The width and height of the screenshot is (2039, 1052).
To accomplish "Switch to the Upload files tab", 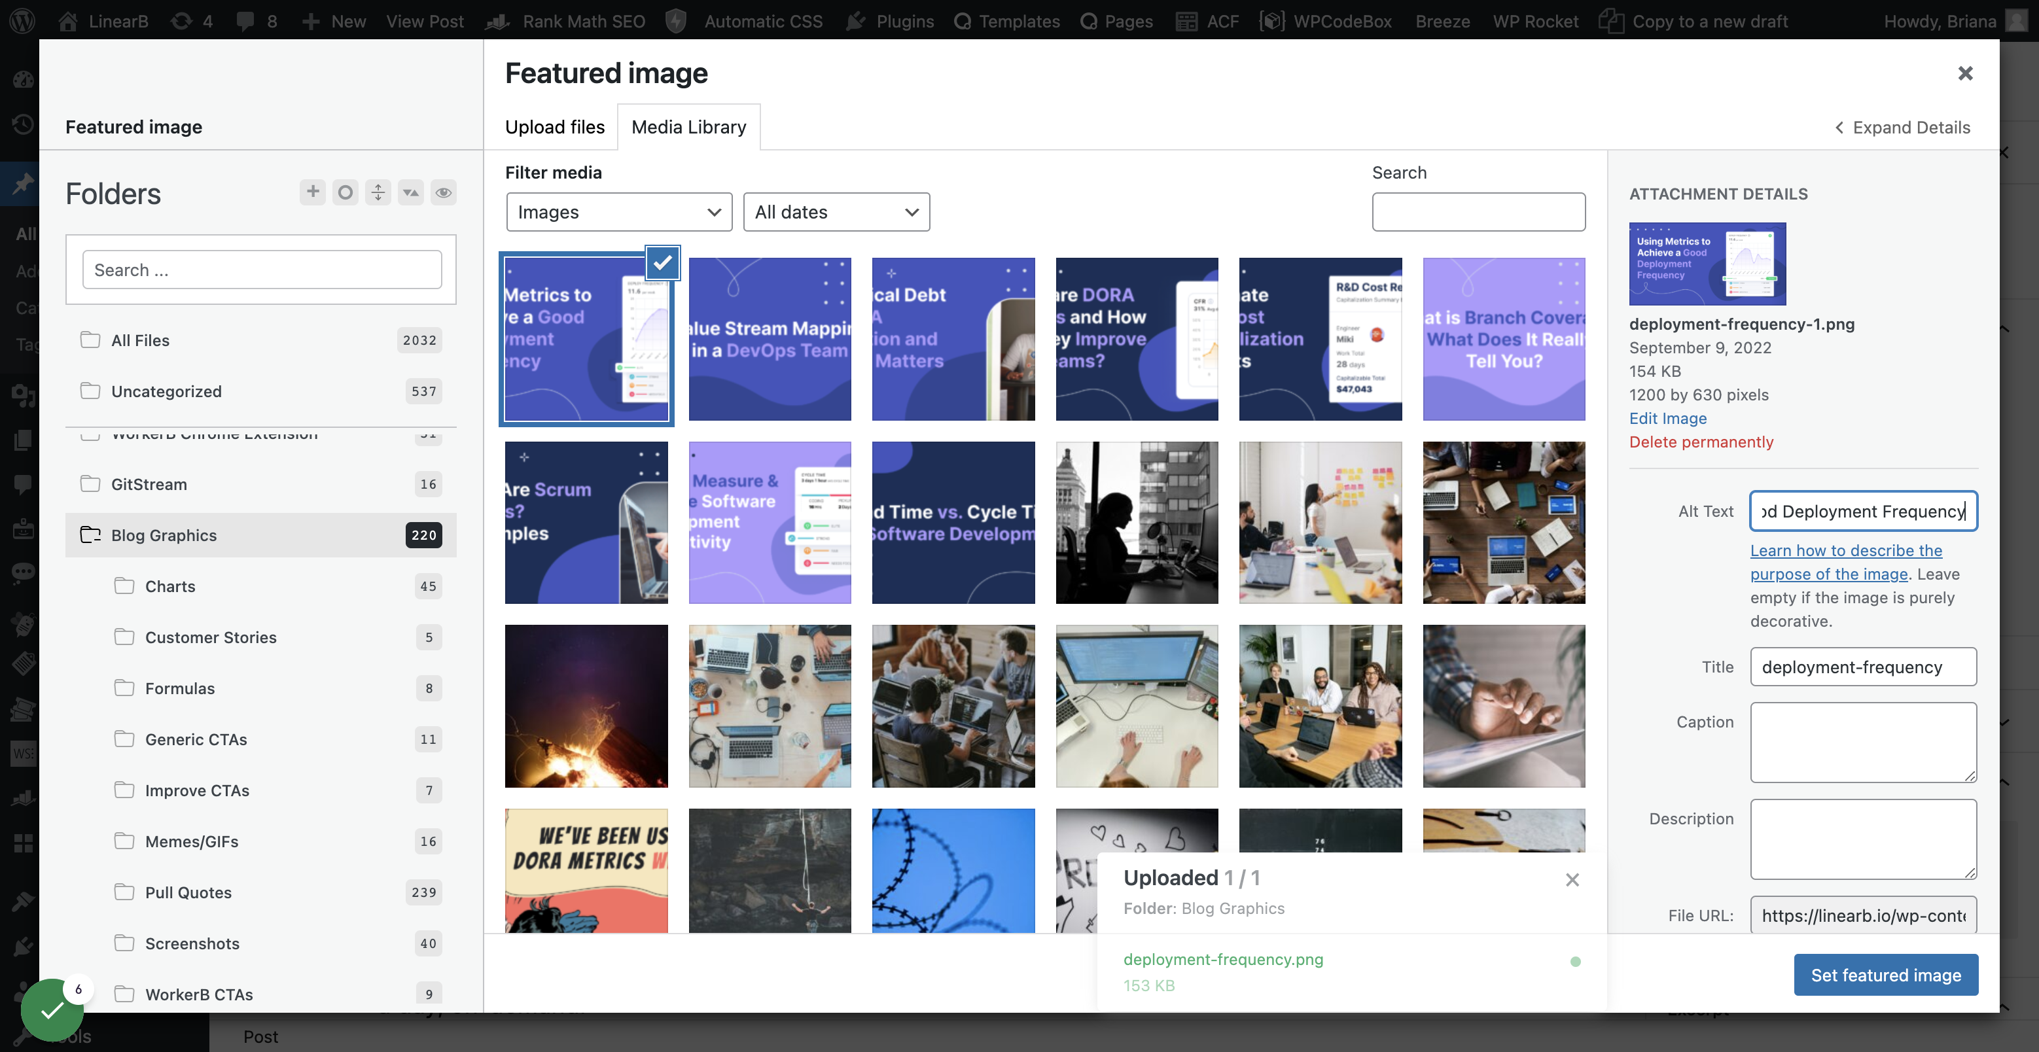I will 555,127.
